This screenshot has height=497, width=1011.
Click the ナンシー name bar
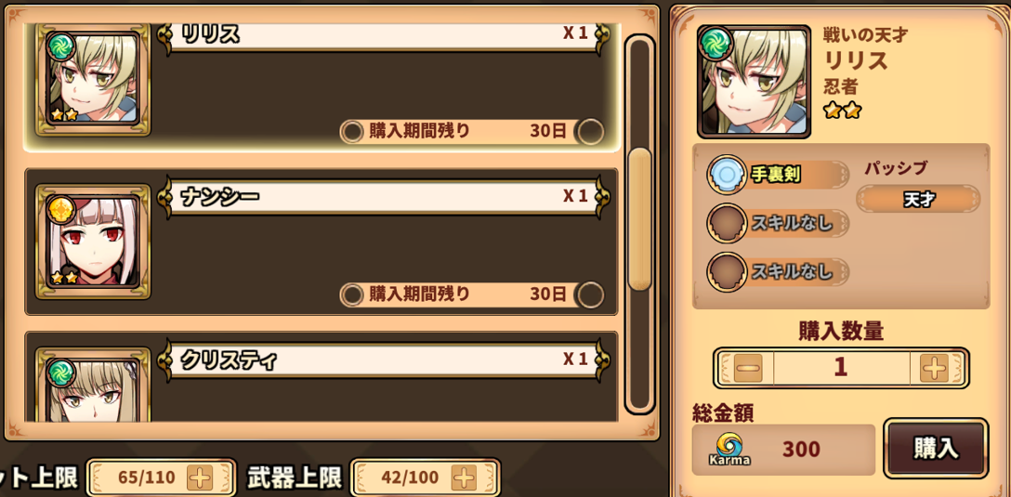(385, 196)
